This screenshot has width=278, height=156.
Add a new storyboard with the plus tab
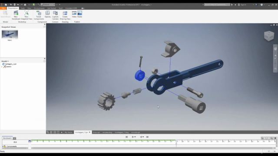coord(14,138)
